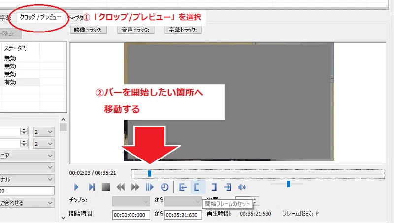The image size is (394, 223).
Task: Open the first チャプタ dropdown
Action: coord(131,201)
